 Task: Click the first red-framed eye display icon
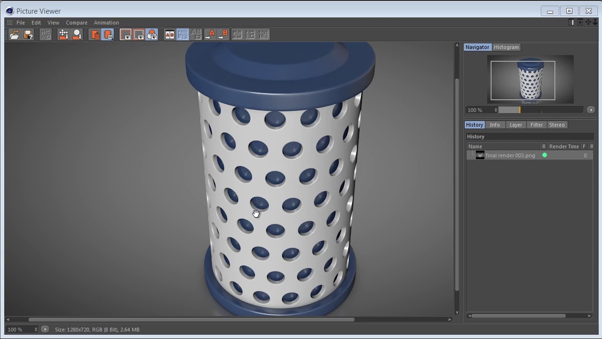126,34
